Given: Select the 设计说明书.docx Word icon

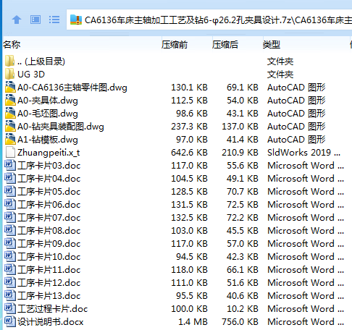Looking at the screenshot, I should point(10,321).
